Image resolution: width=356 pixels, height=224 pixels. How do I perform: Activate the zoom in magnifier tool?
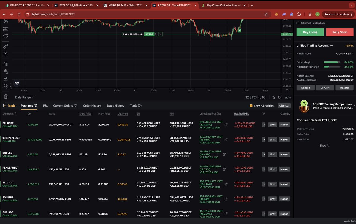[6, 54]
